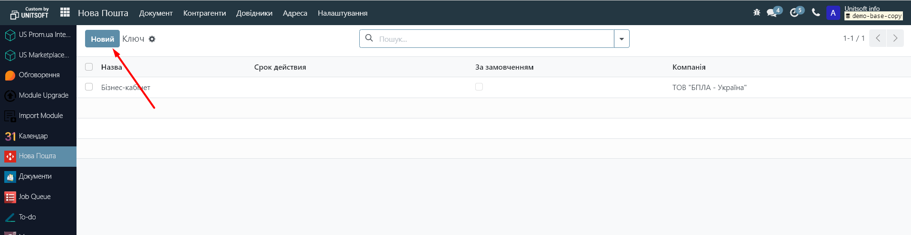The image size is (911, 235).
Task: Open Документи app in sidebar
Action: pos(38,176)
